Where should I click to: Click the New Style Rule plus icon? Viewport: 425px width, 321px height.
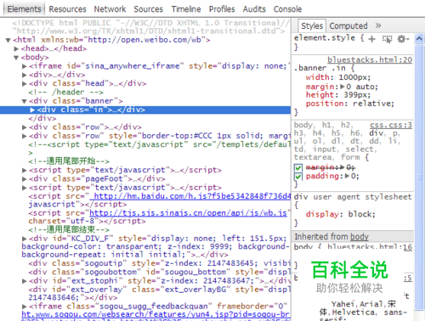click(371, 39)
